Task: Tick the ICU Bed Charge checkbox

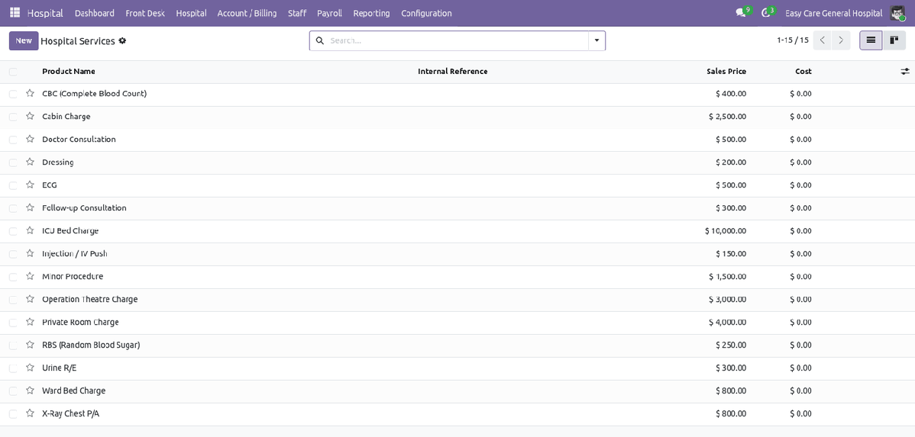Action: click(13, 231)
